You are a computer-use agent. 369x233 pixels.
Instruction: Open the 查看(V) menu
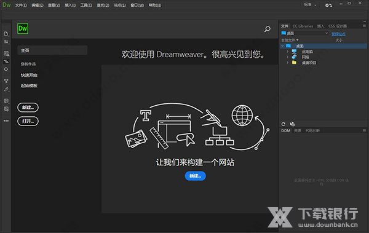tap(54, 5)
